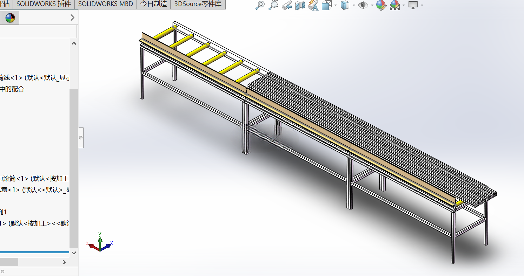The height and width of the screenshot is (276, 524).
Task: Switch to SOLIDWORKS MBD tab
Action: coord(106,4)
